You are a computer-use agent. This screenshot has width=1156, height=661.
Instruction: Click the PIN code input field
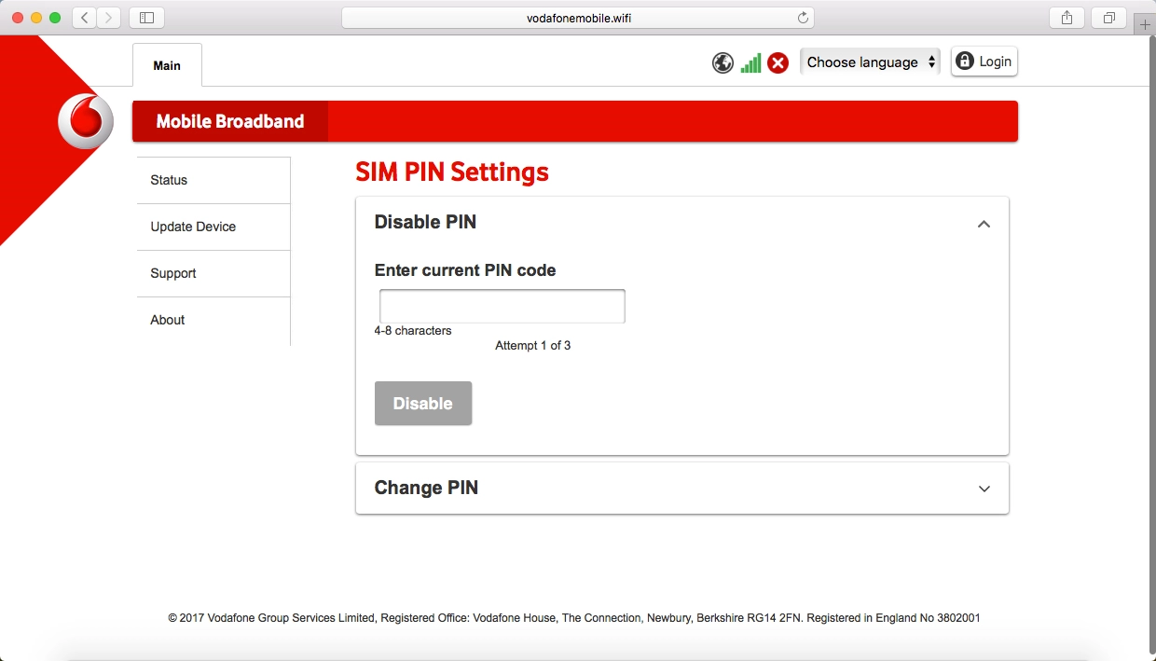502,306
